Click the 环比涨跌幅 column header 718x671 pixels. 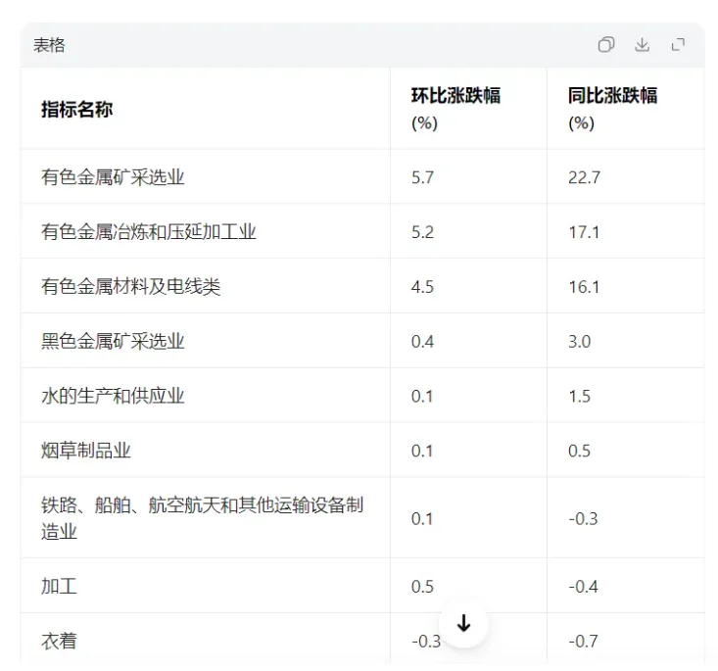pyautogui.click(x=455, y=109)
